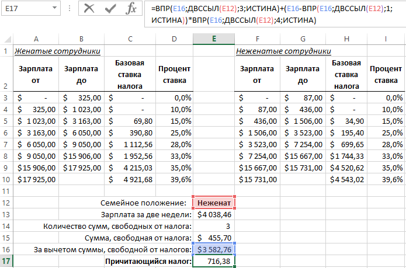This screenshot has height=268, width=406.
Task: Click the cell containing result 716,38
Action: tap(214, 262)
